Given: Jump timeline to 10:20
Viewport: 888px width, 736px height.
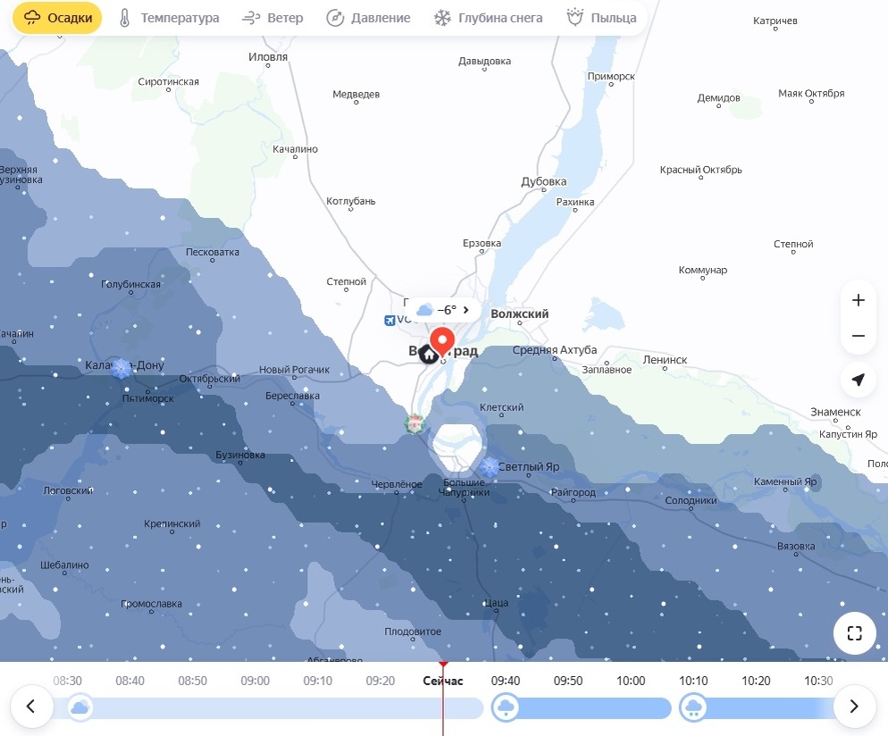Looking at the screenshot, I should [x=756, y=681].
